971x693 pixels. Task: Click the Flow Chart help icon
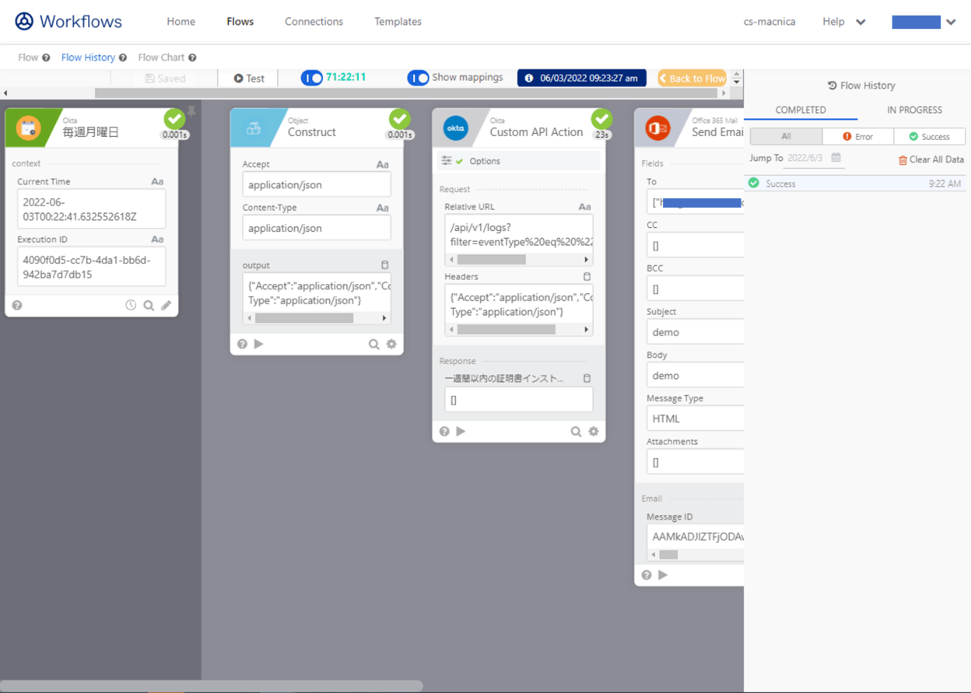coord(192,58)
